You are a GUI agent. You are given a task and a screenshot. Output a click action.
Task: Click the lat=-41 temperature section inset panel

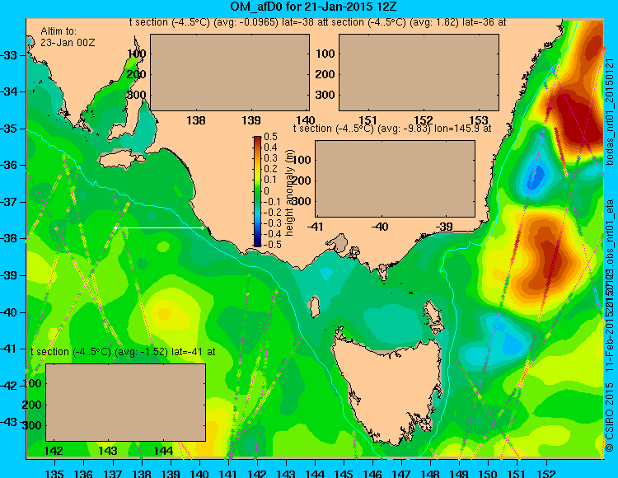point(126,402)
